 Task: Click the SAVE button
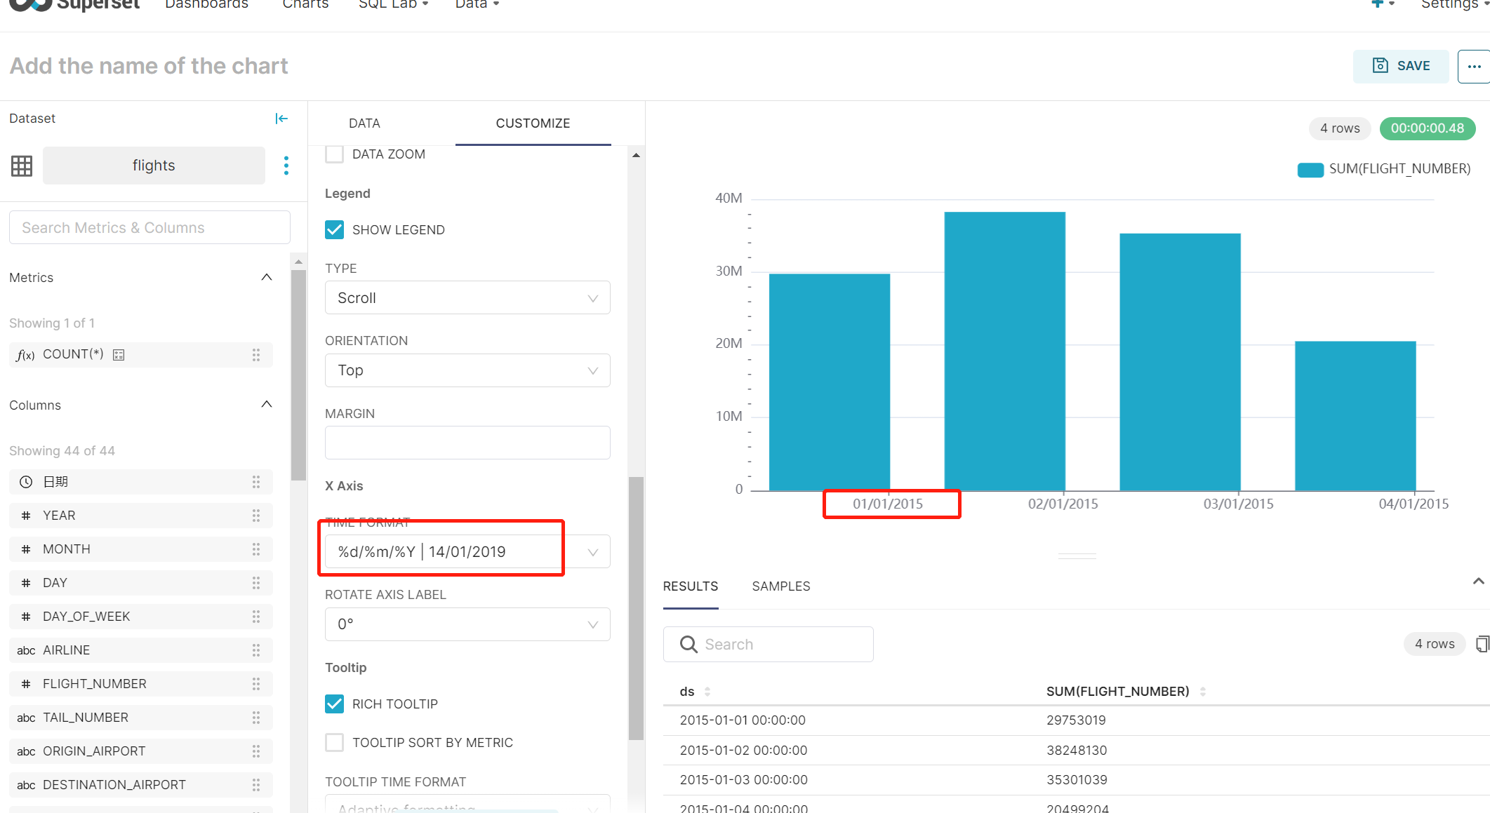coord(1400,66)
